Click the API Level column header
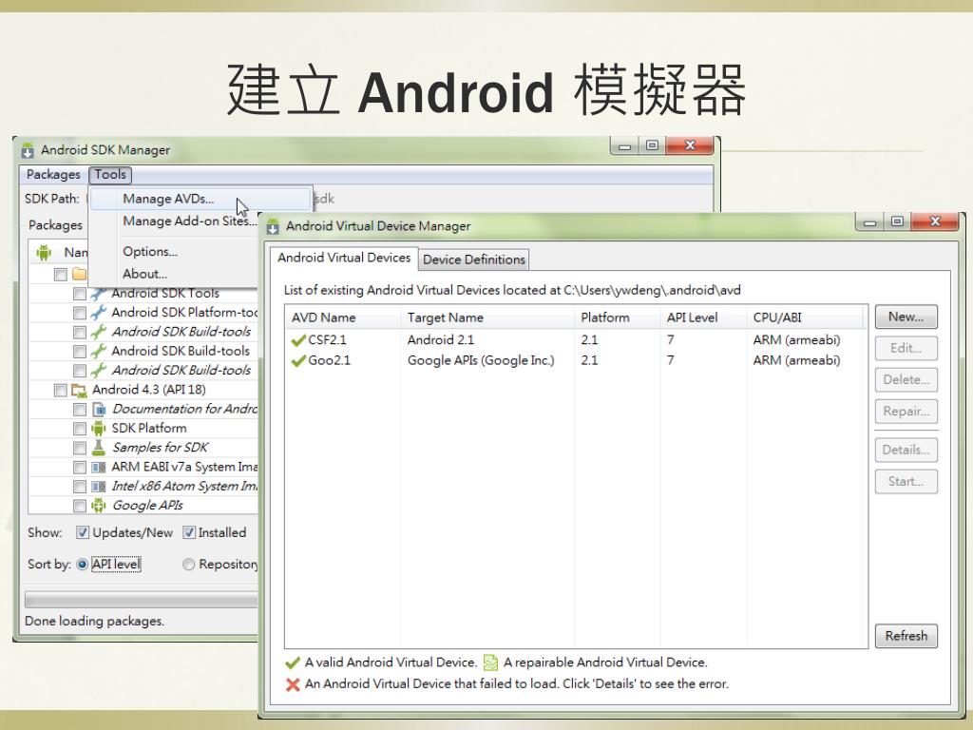Image resolution: width=973 pixels, height=730 pixels. pos(704,317)
